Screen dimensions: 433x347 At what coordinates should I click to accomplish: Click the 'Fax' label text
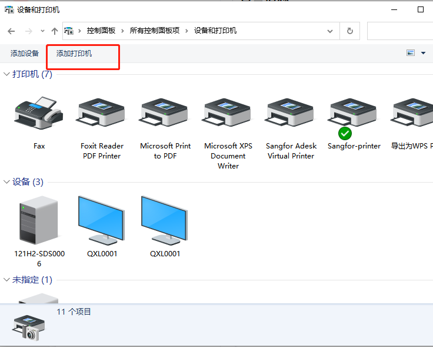pyautogui.click(x=39, y=146)
